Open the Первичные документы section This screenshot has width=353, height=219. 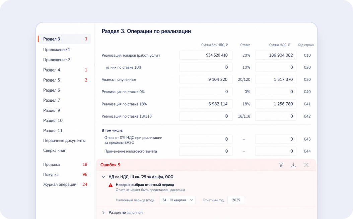coord(64,141)
